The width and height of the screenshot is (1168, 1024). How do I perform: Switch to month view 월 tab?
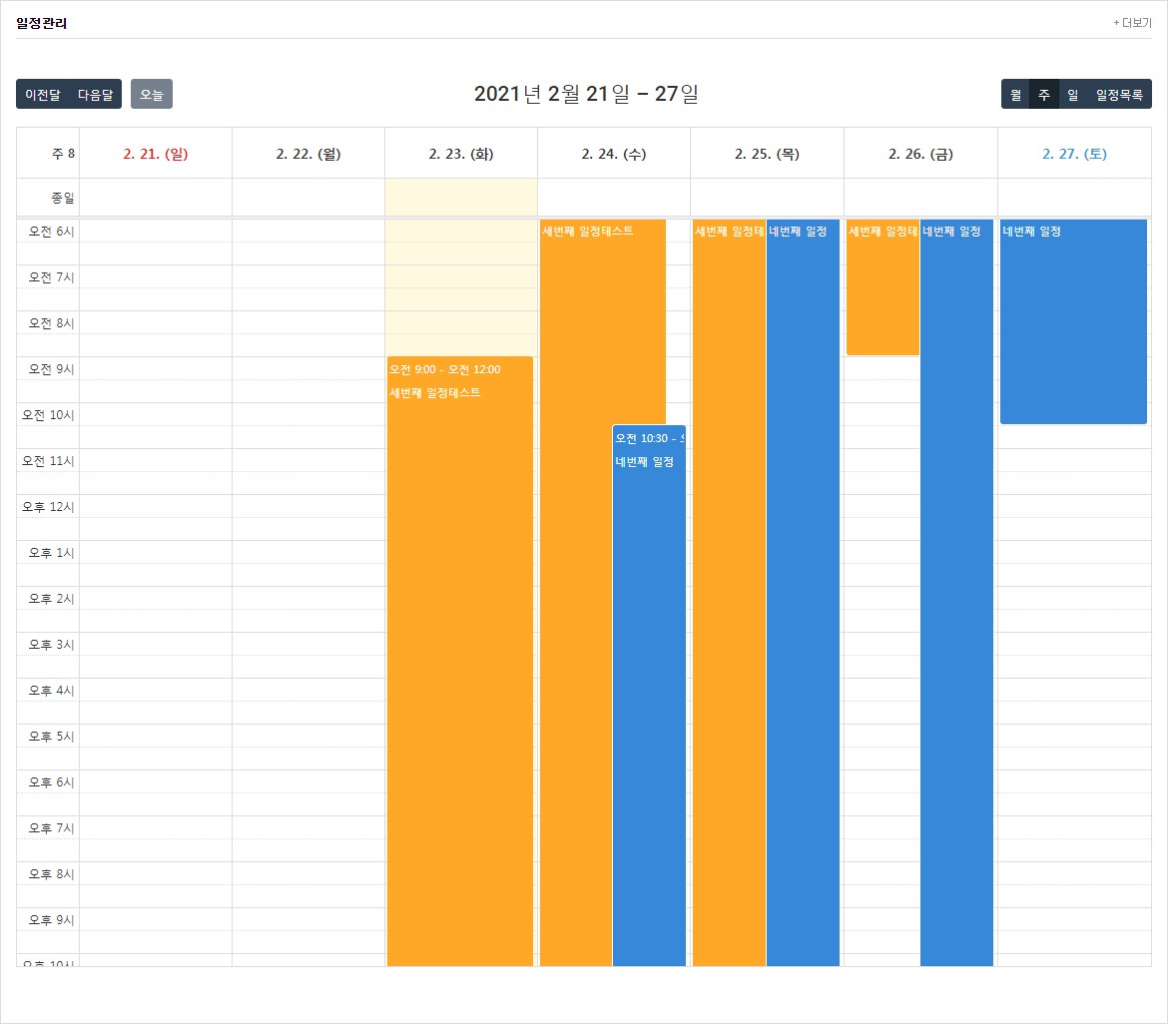click(x=1015, y=95)
